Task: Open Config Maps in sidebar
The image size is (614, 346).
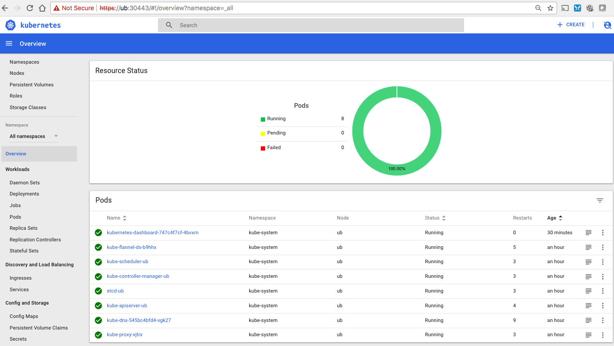Action: [24, 316]
